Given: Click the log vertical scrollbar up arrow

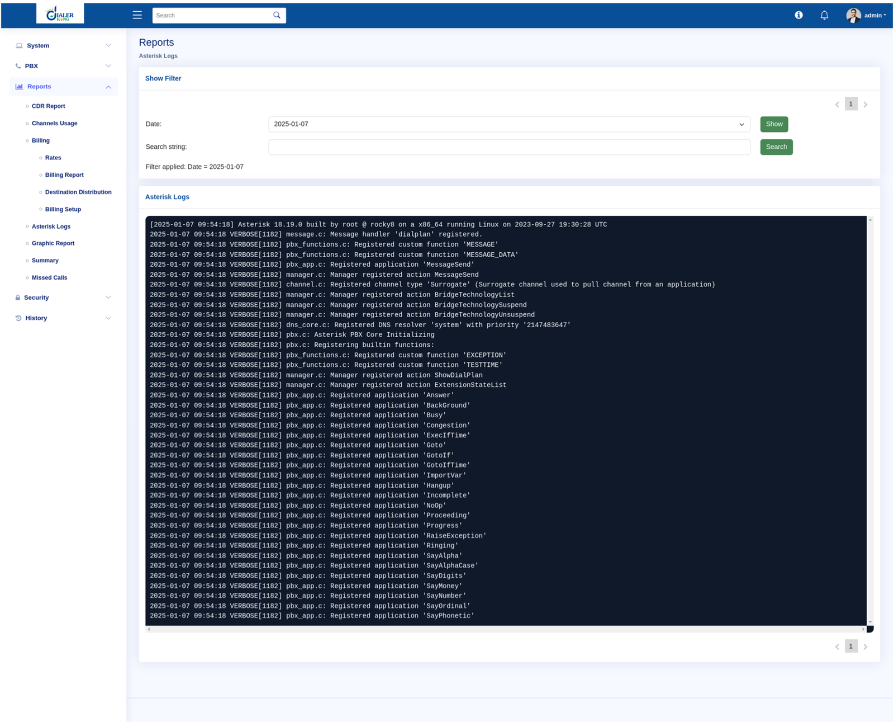Looking at the screenshot, I should 870,220.
